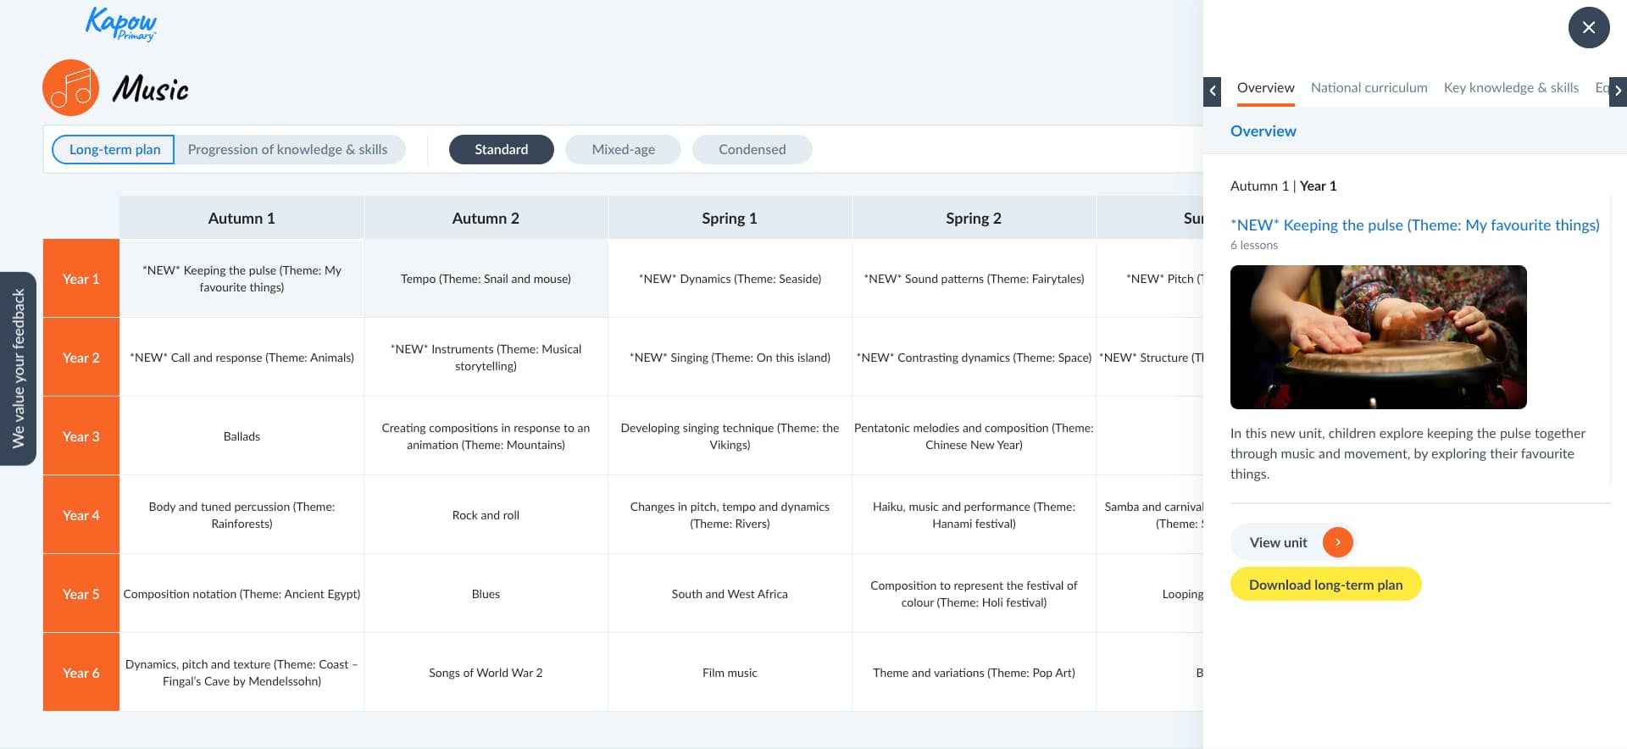1627x749 pixels.
Task: Switch to Progression of knowledge & skills
Action: [288, 149]
